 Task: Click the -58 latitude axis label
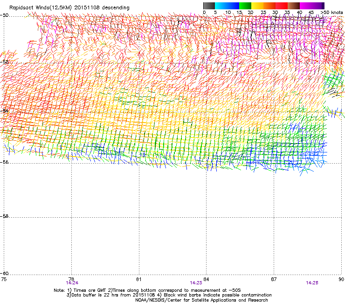pyautogui.click(x=4, y=216)
